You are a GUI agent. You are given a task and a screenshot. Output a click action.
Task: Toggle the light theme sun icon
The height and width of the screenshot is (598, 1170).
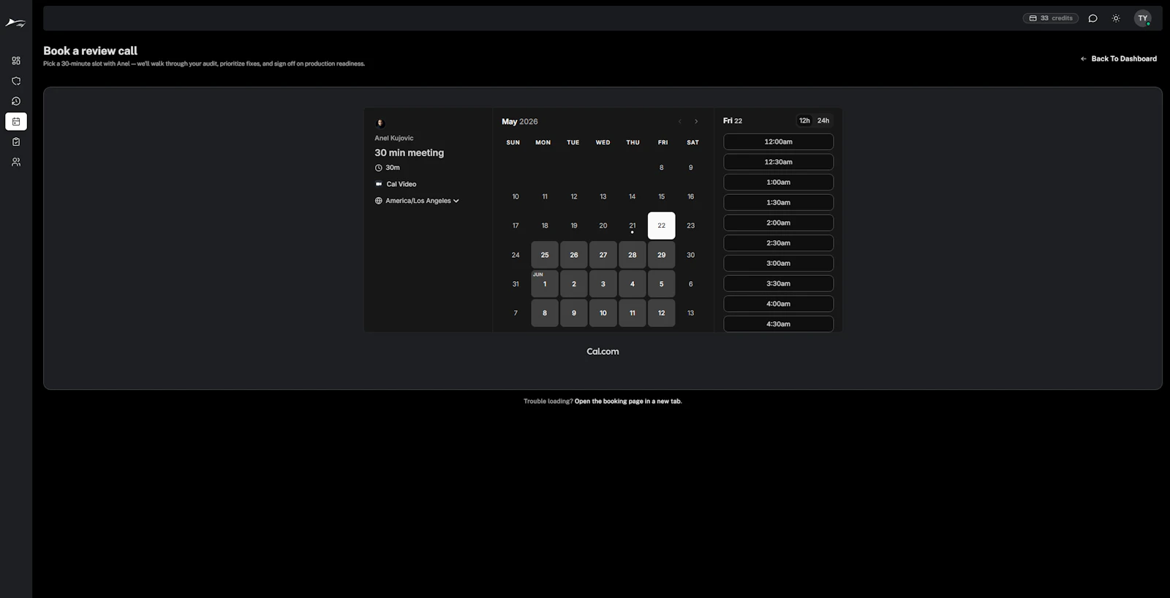(1116, 18)
